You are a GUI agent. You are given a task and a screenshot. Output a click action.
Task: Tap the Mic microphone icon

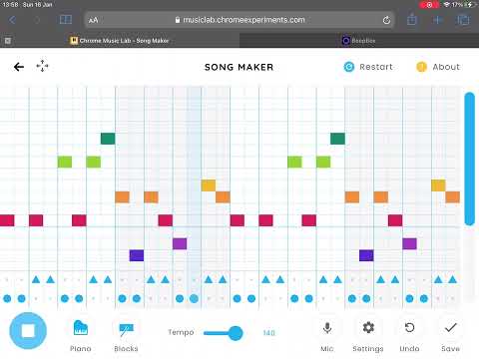327,328
